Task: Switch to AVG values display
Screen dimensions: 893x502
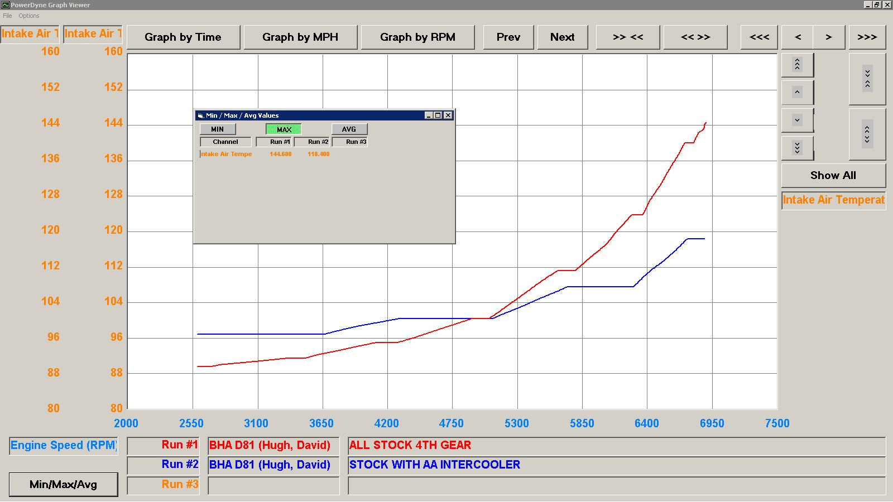Action: tap(349, 129)
